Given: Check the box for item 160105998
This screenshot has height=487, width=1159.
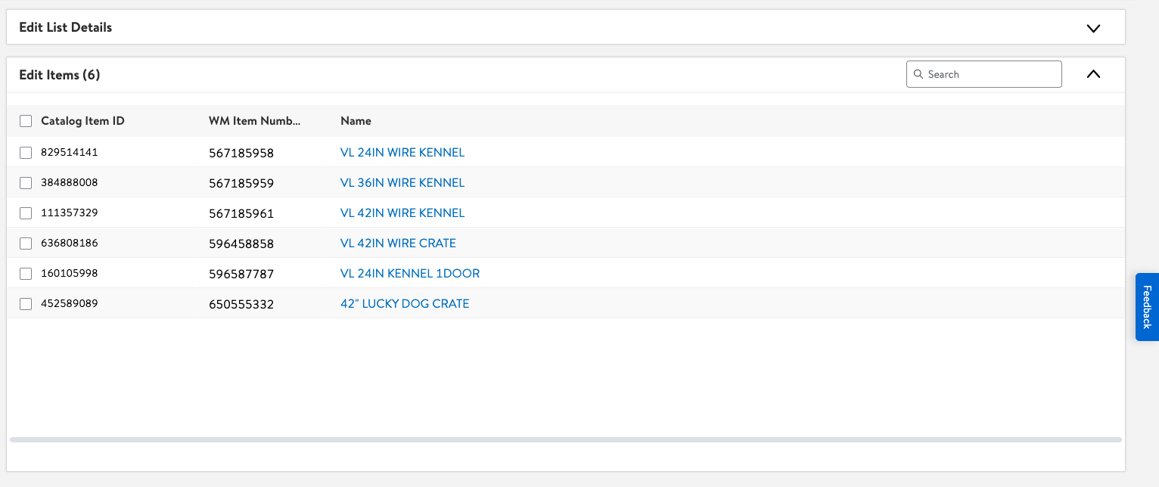Looking at the screenshot, I should pos(26,274).
